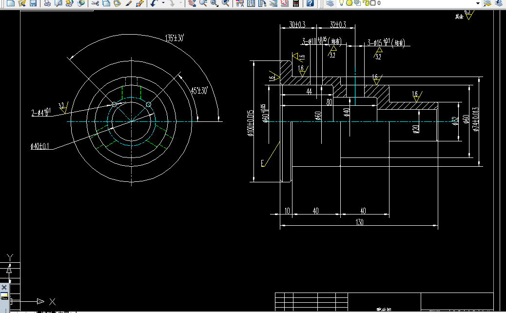
Task: Select the 44 dimension in section view
Action: (309, 92)
